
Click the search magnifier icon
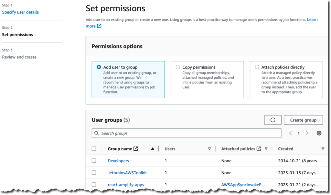[96, 133]
